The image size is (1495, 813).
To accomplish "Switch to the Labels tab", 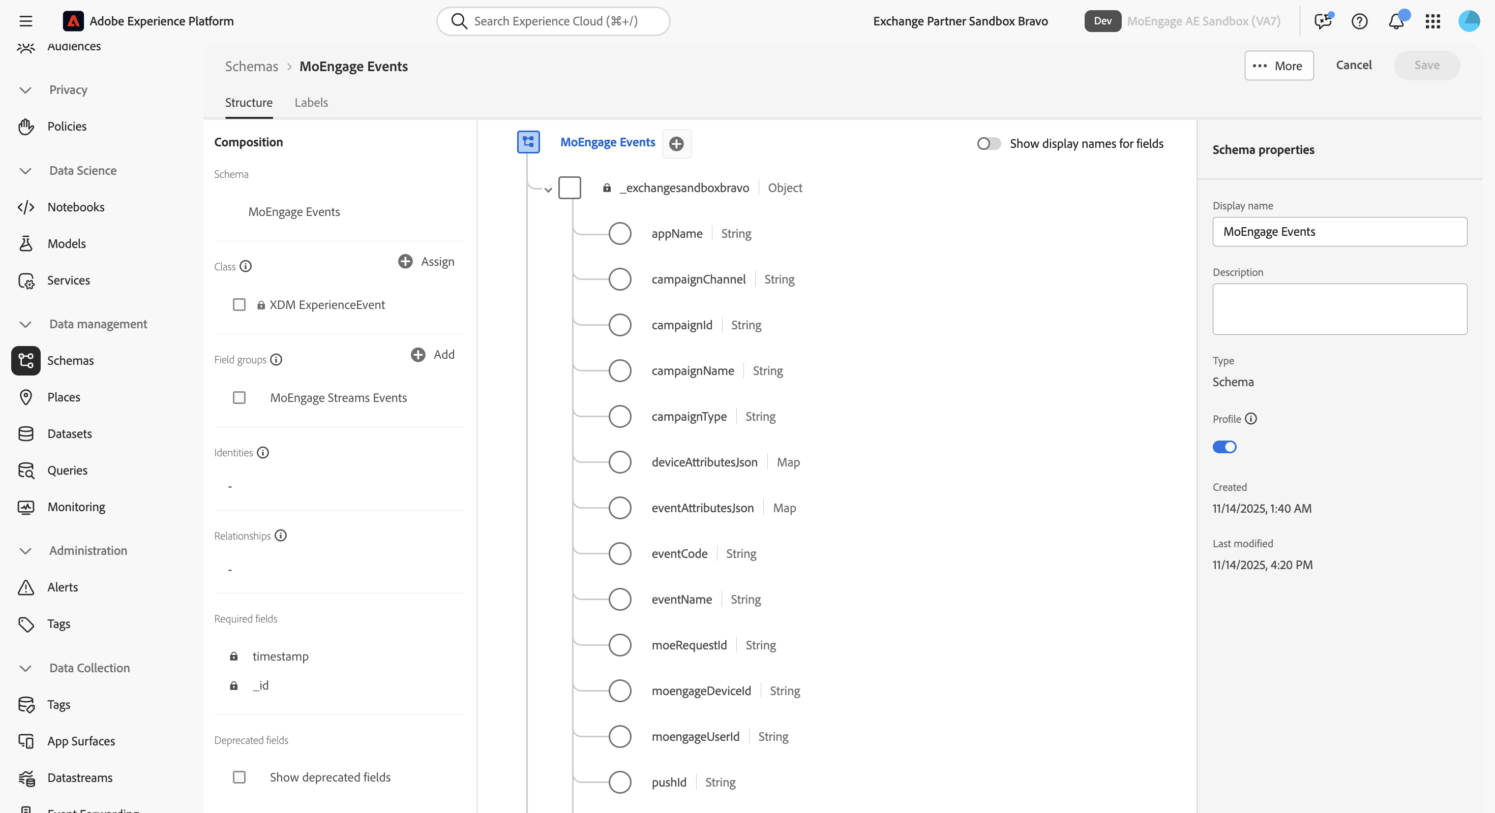I will 311,103.
